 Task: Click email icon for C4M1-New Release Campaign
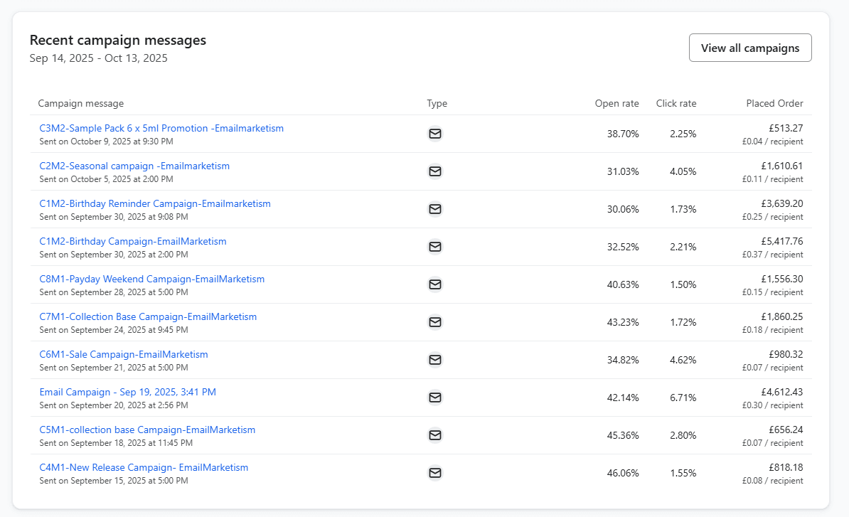(x=435, y=473)
